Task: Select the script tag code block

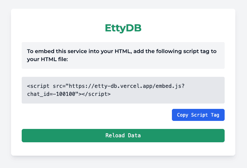Action: point(123,90)
